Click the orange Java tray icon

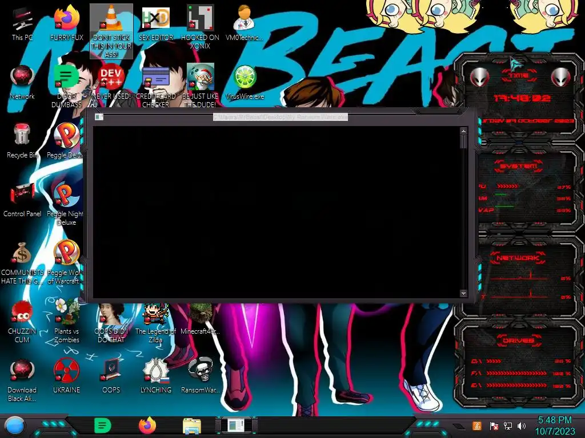coord(477,425)
